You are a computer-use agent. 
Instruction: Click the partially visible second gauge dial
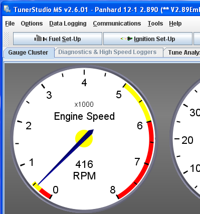pos(185,139)
